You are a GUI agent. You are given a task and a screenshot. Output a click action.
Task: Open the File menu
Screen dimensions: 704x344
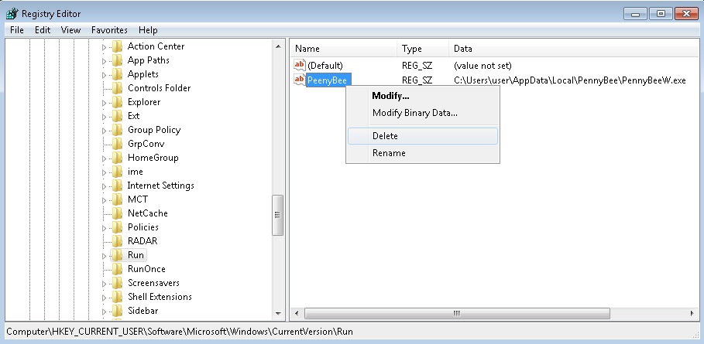pos(16,30)
